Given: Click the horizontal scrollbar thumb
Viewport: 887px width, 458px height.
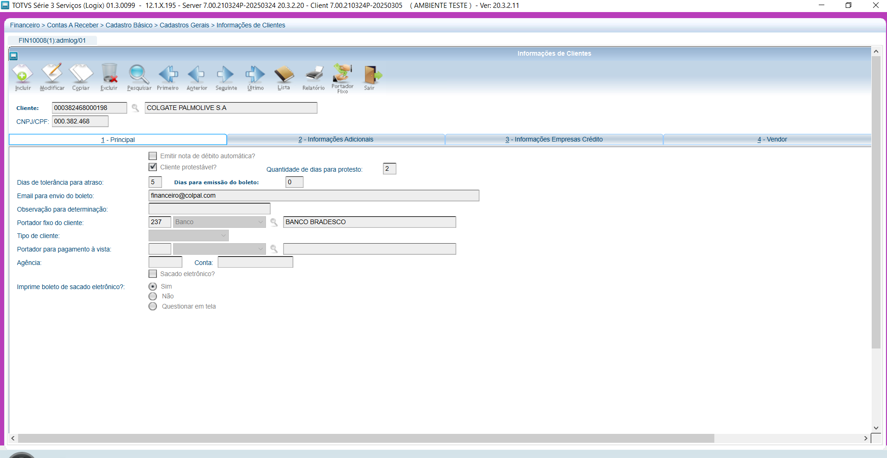Looking at the screenshot, I should [366, 439].
